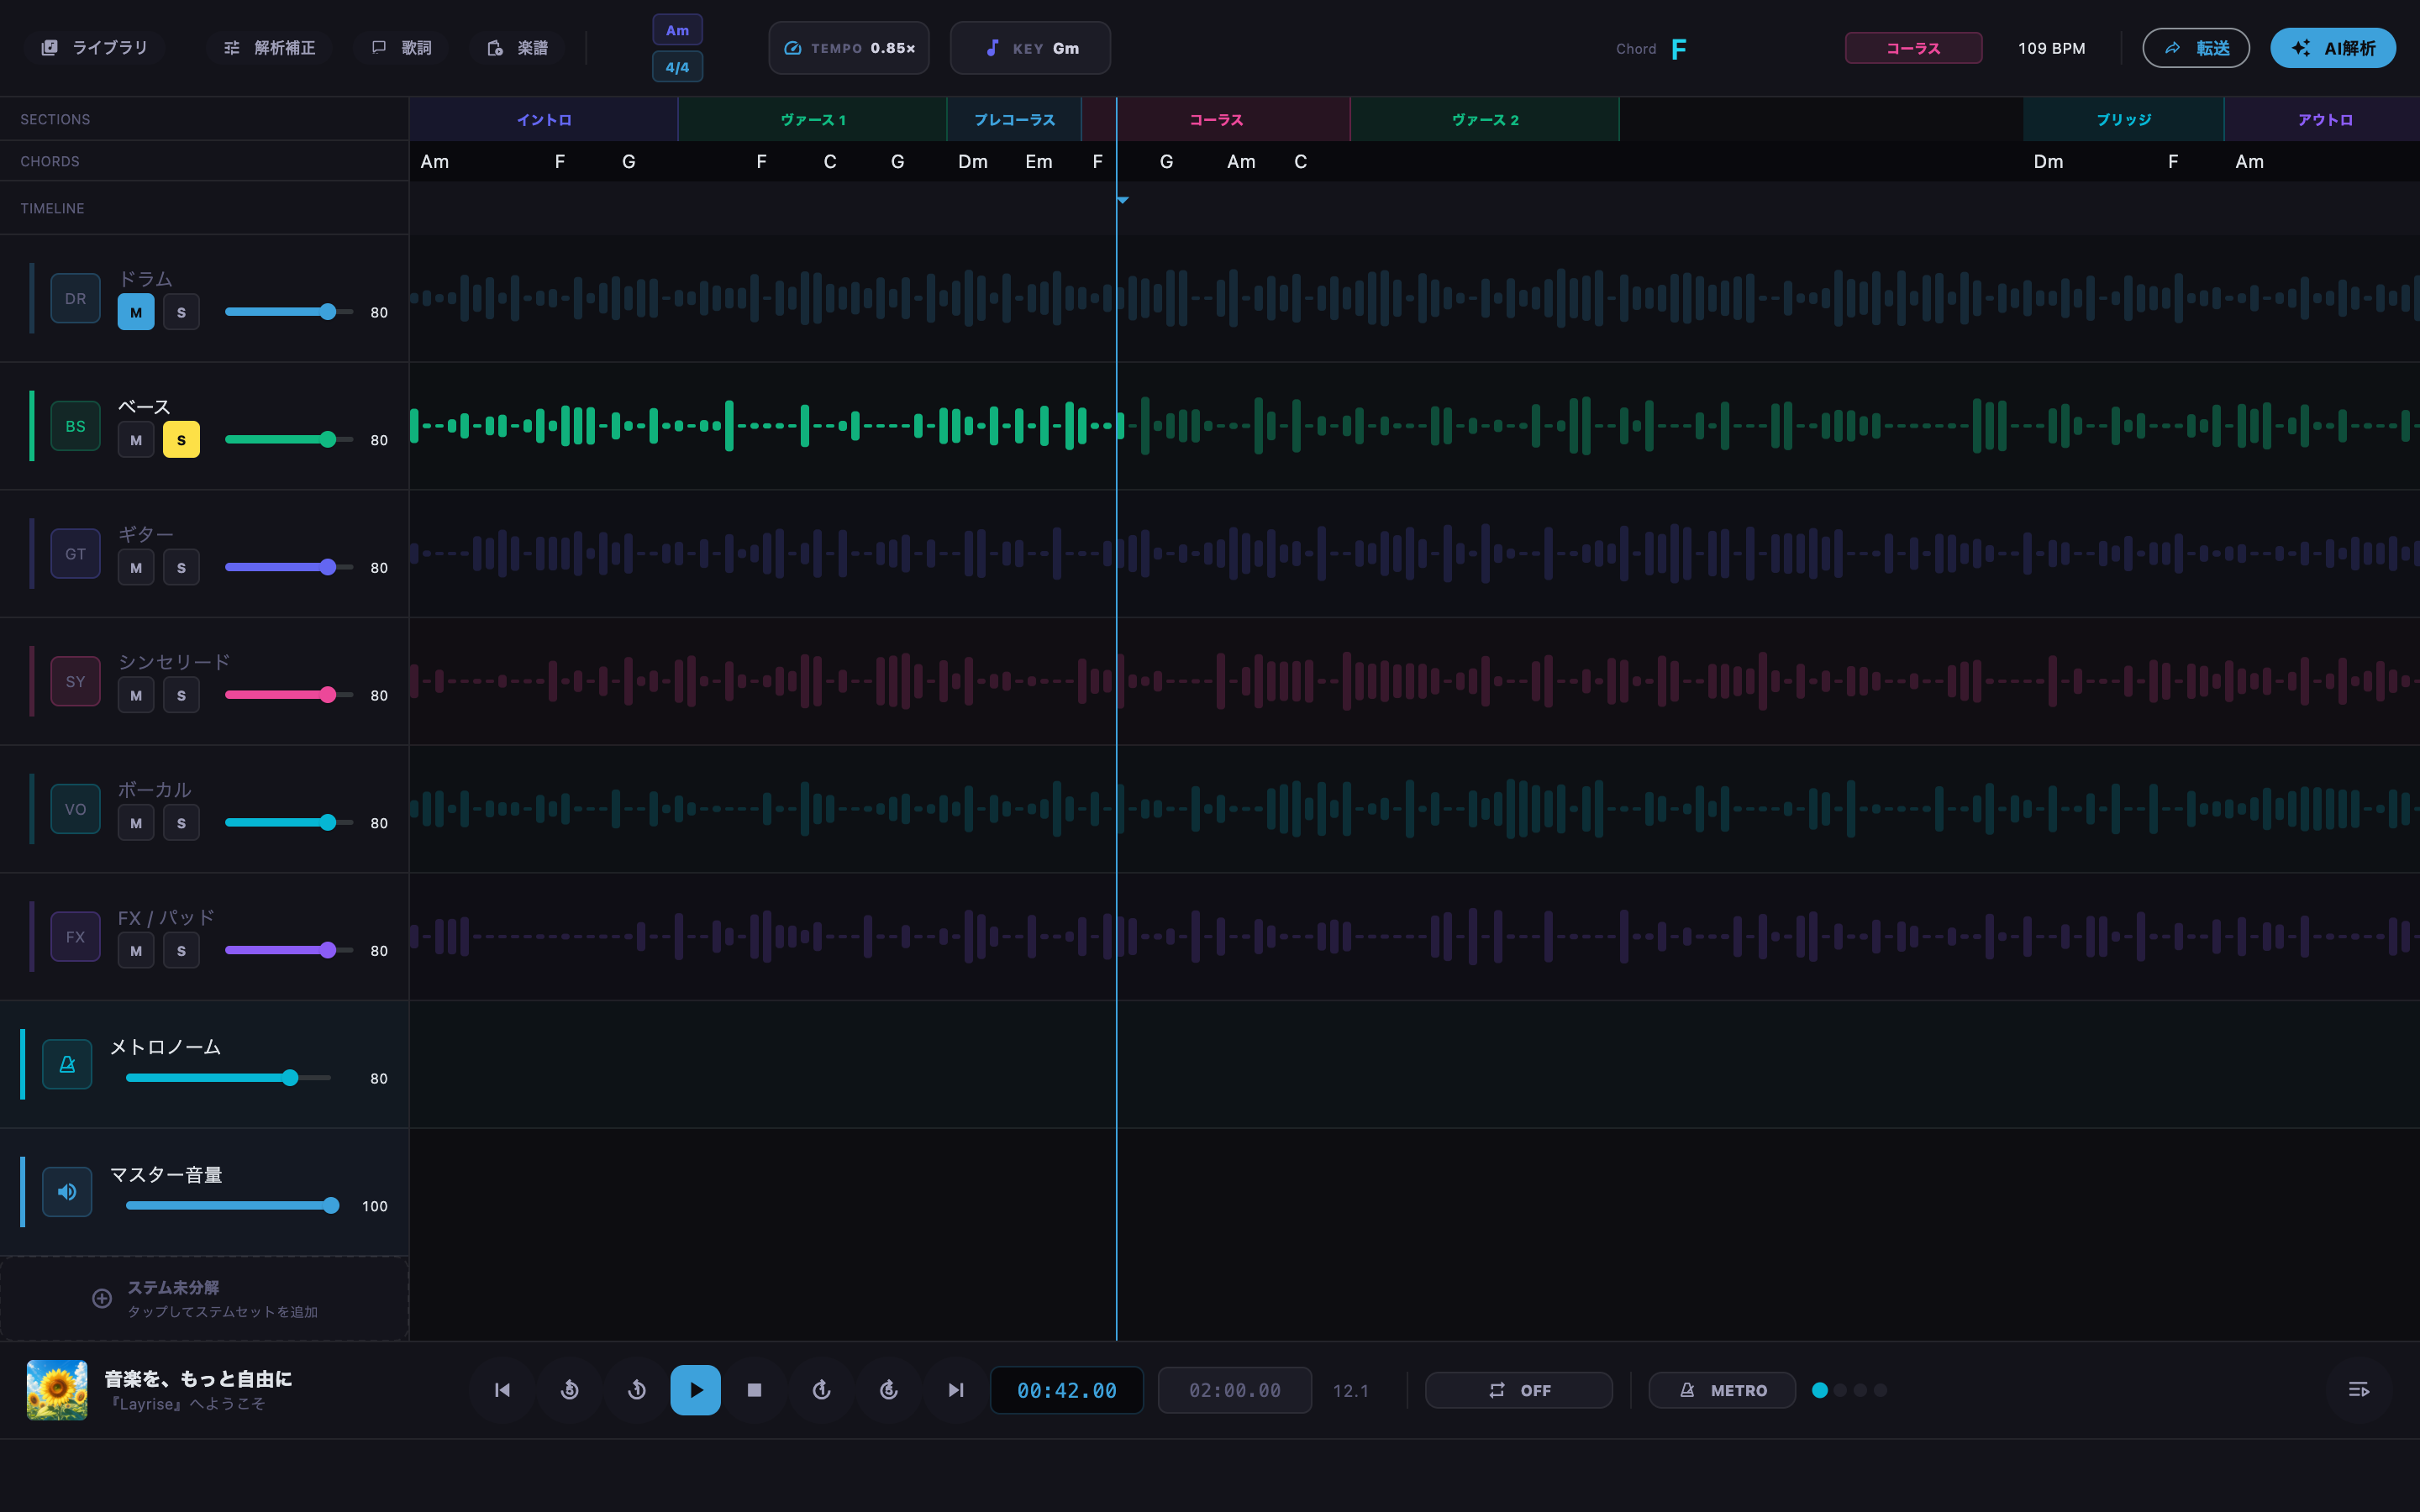Click the コーラス section badge in header
This screenshot has height=1512, width=2420.
tap(1913, 48)
